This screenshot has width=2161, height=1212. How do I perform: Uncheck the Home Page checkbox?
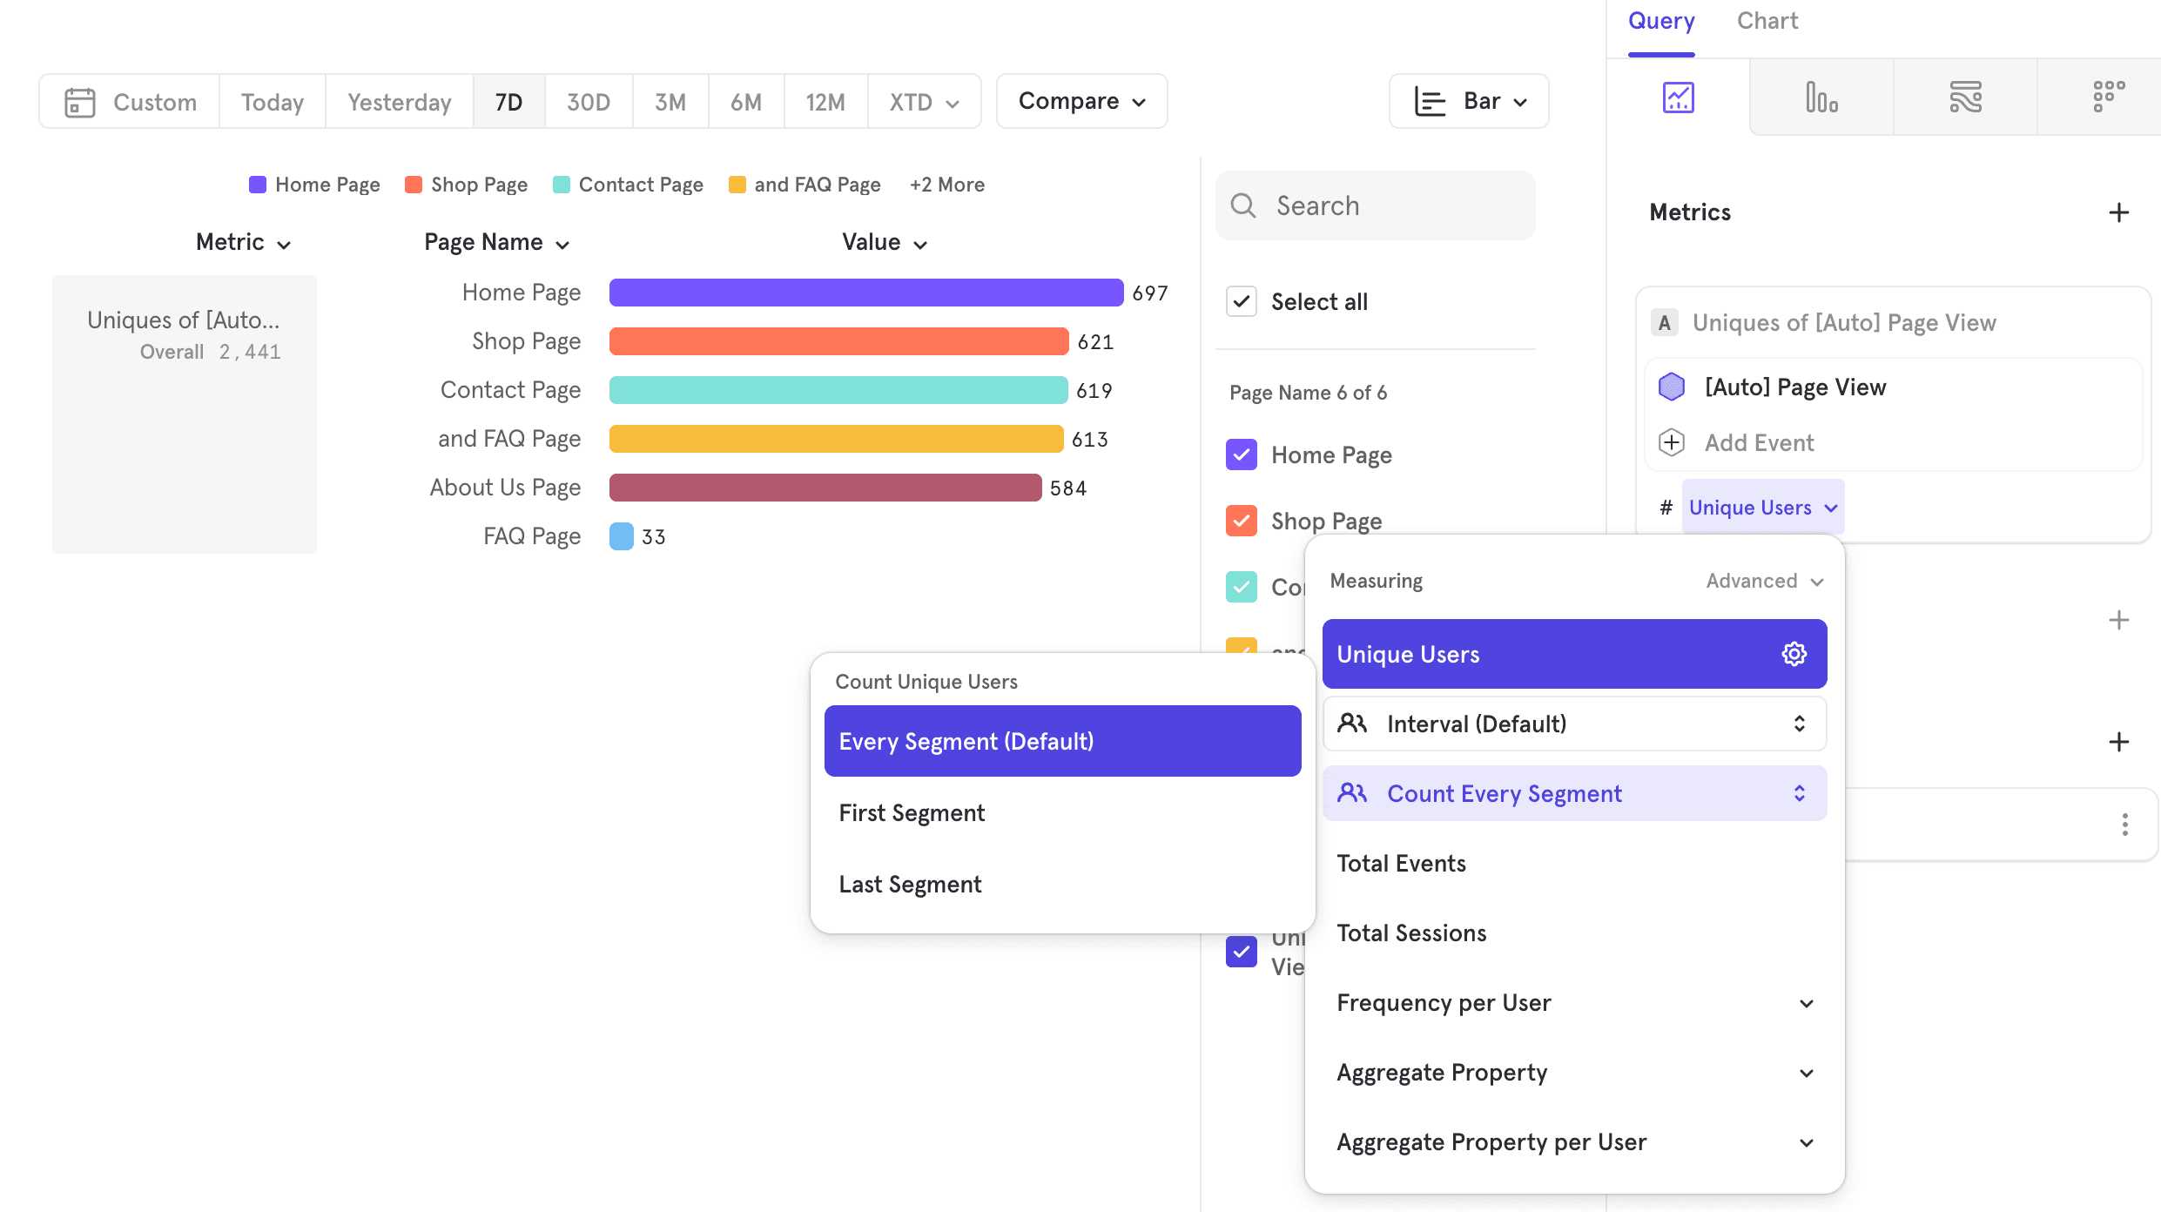coord(1241,454)
